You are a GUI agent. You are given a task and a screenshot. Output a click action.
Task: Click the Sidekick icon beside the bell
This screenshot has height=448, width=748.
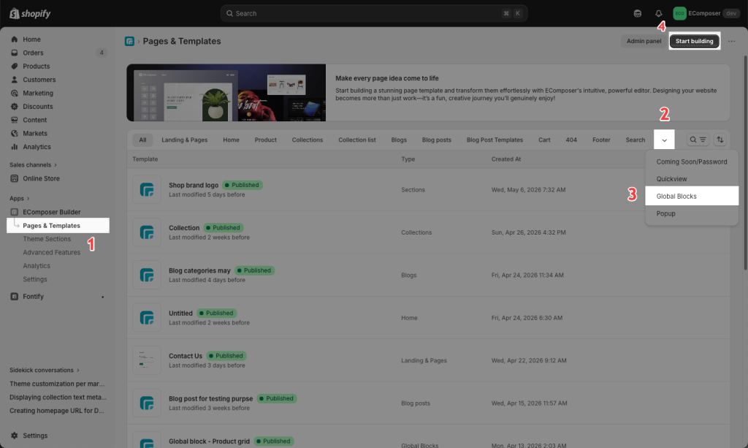637,13
